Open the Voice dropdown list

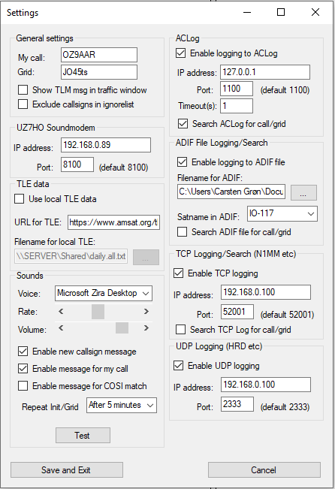(x=104, y=293)
